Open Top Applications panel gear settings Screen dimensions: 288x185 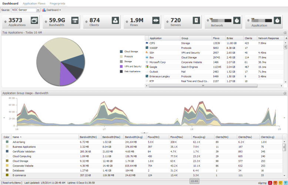[285, 33]
